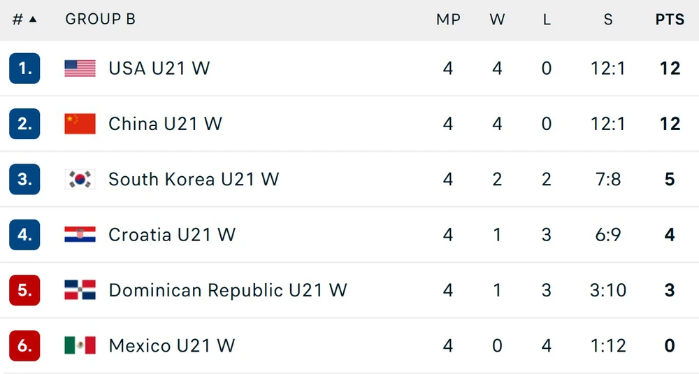699x374 pixels.
Task: Click the S sets column header
Action: [608, 19]
